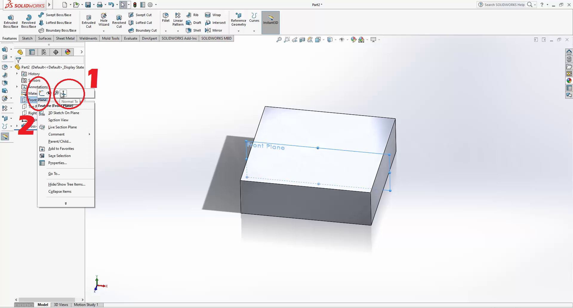Click the Search SOLIDWORKS Help field
The width and height of the screenshot is (573, 308).
click(504, 5)
